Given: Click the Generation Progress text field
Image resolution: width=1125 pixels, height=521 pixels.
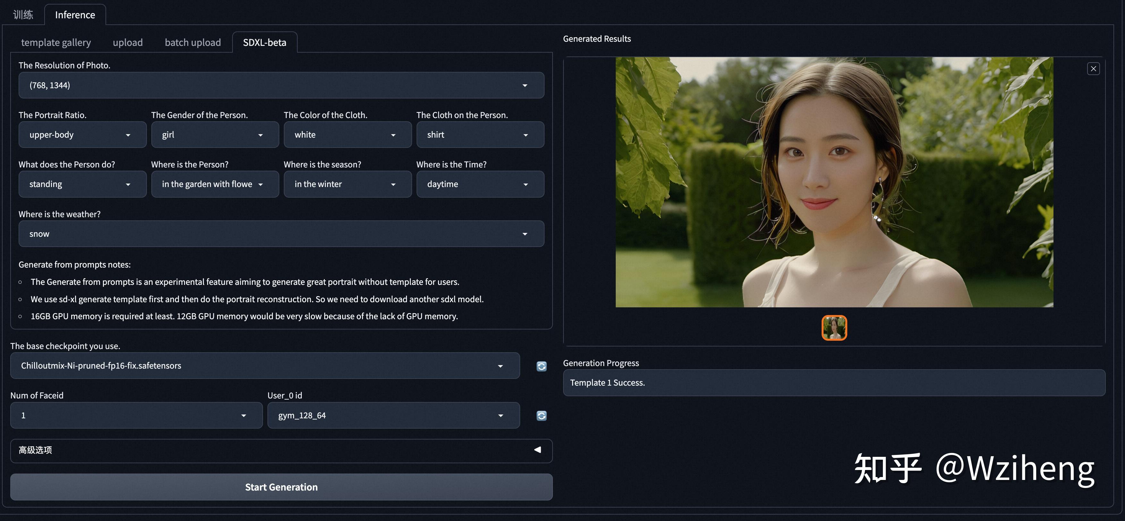Looking at the screenshot, I should (x=834, y=382).
